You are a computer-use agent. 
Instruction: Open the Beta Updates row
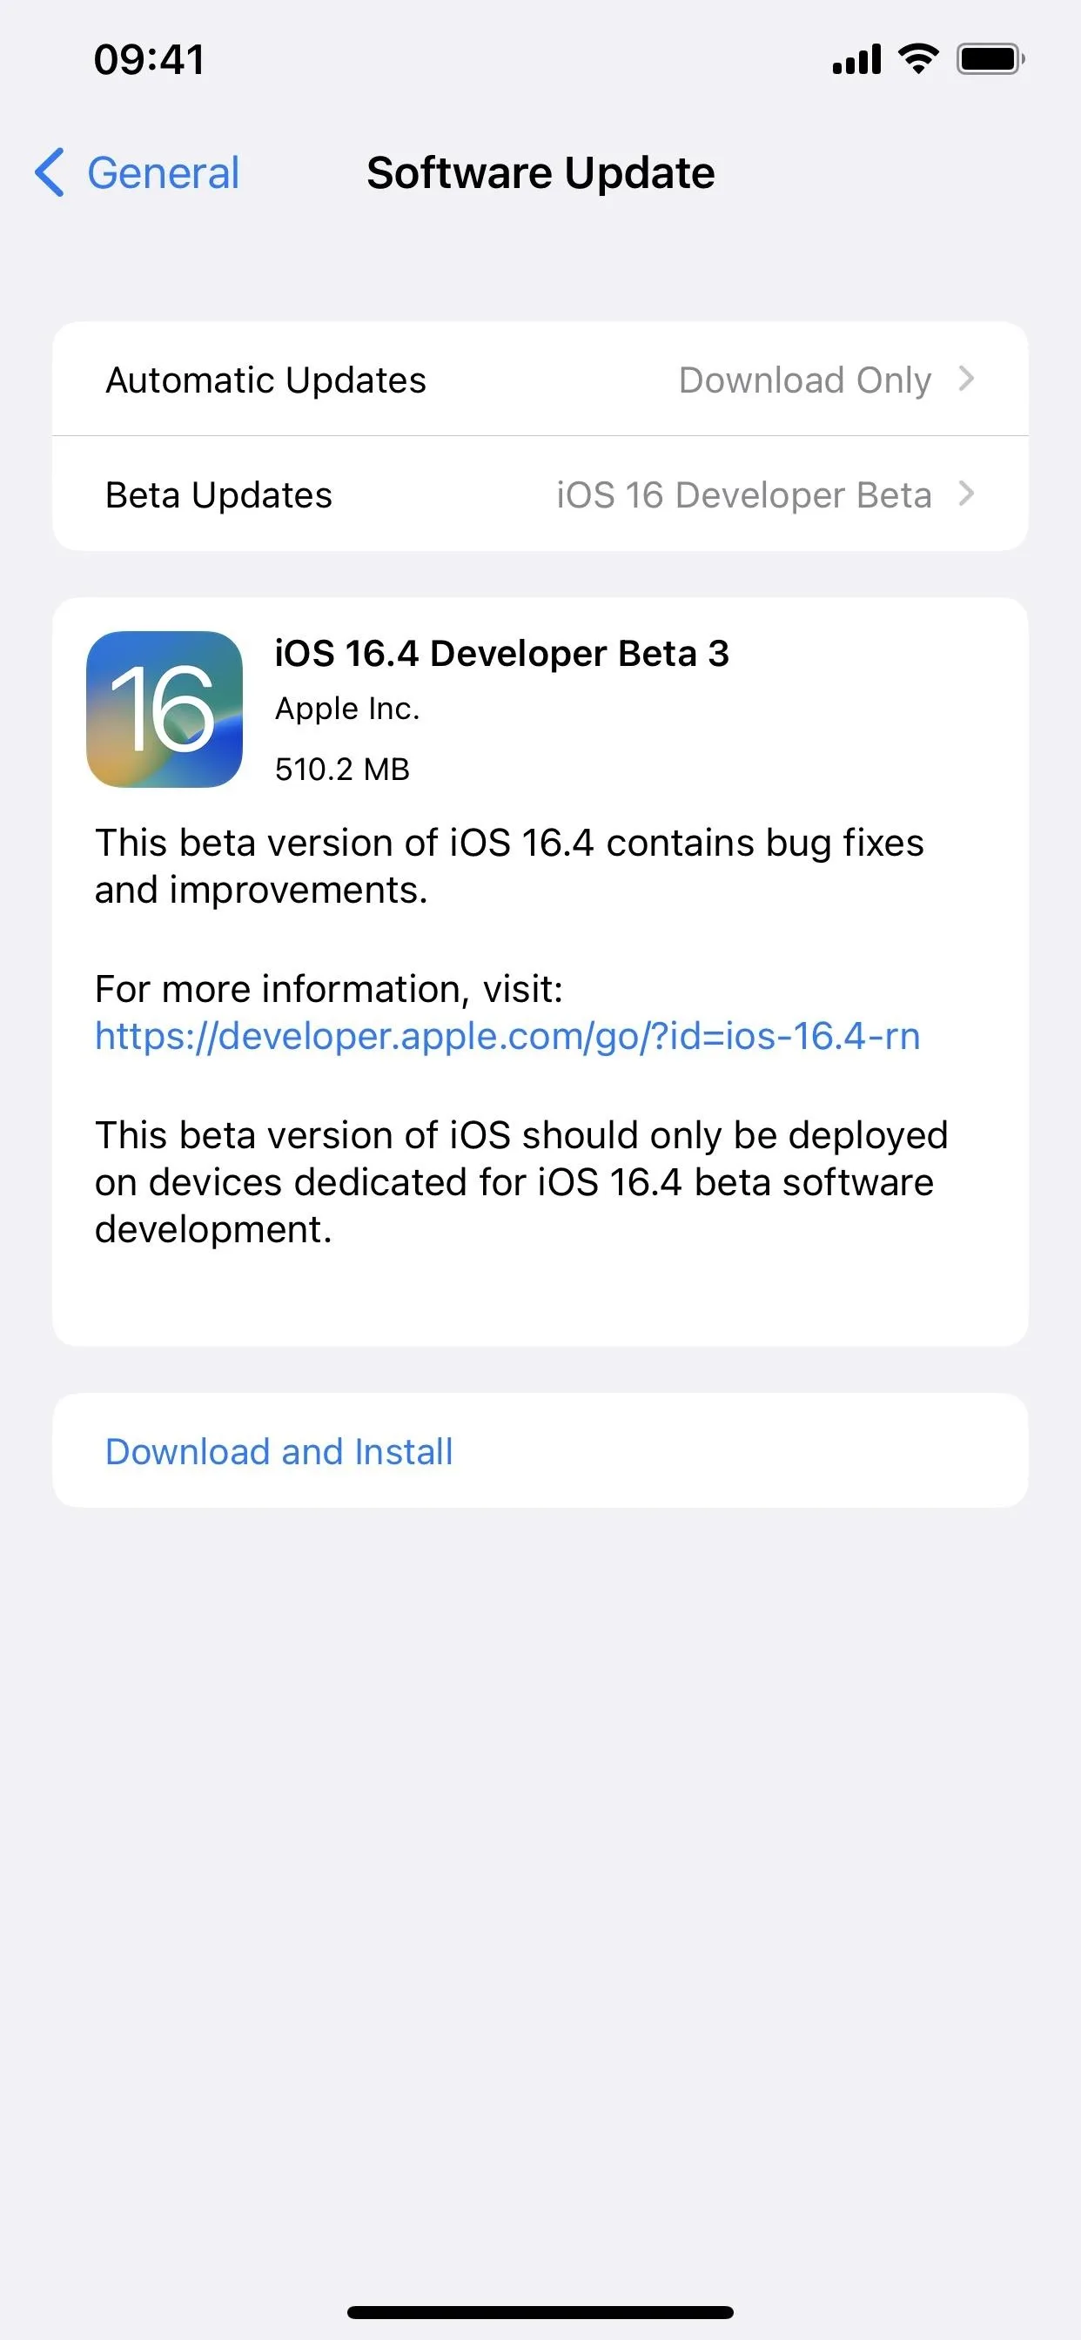click(540, 494)
